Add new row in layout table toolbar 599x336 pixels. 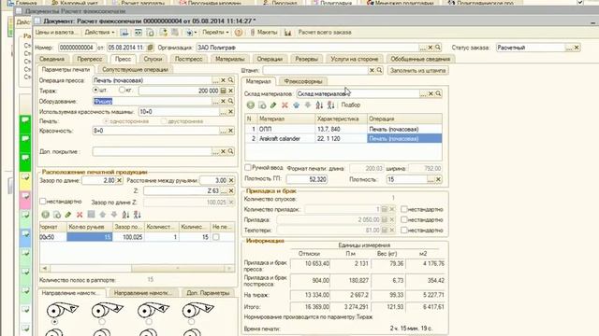(45, 215)
